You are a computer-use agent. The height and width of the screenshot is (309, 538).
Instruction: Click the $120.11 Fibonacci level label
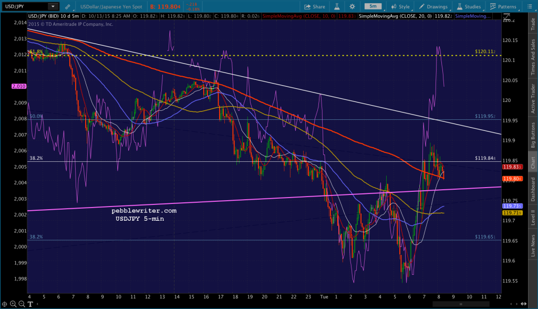pos(485,51)
